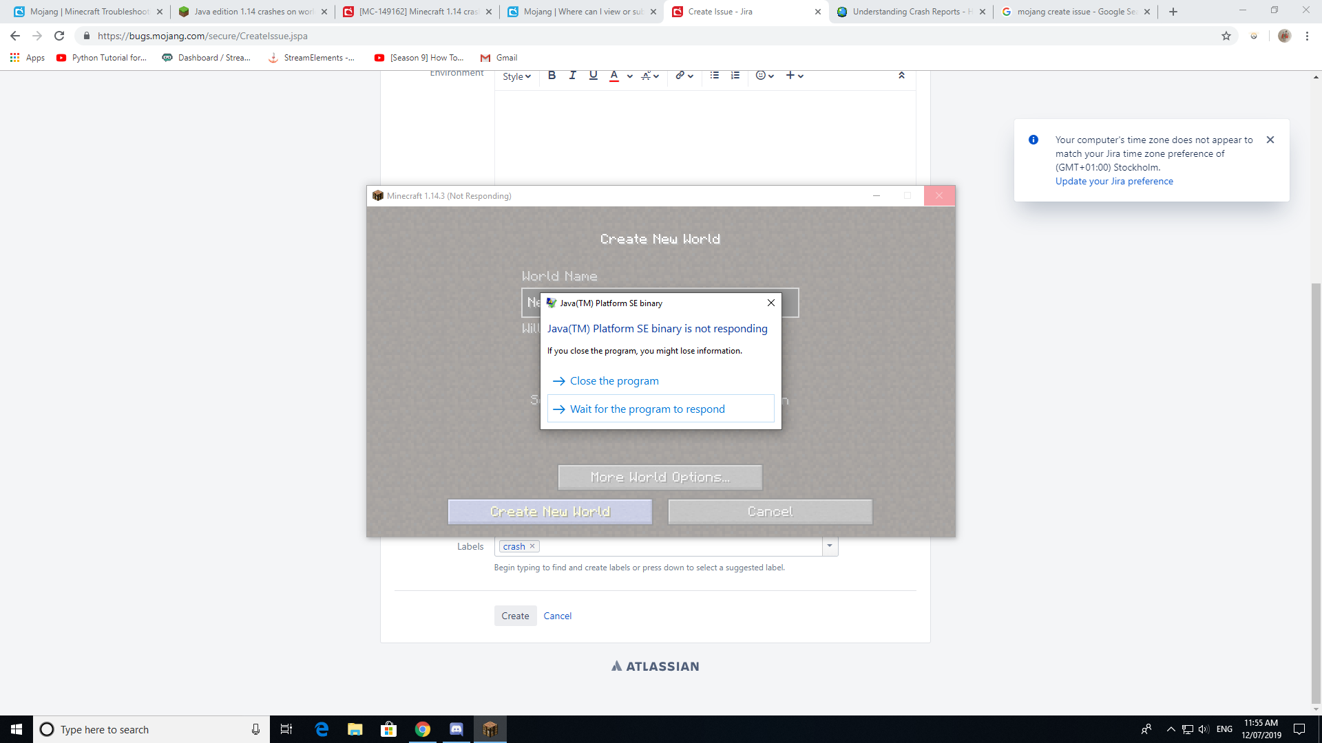Screen dimensions: 1322x743
Task: Toggle italic text formatting
Action: (x=572, y=76)
